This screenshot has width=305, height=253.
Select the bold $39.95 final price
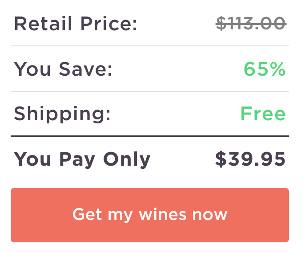point(250,159)
